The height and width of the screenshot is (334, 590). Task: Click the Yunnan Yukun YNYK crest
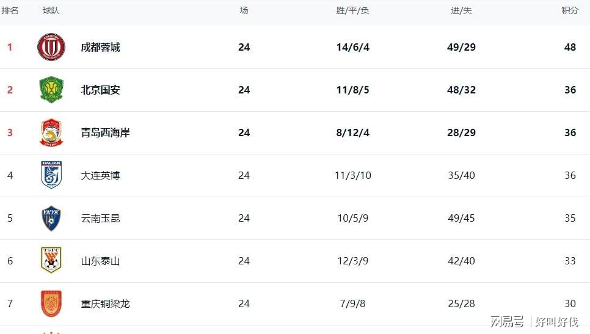tap(51, 218)
